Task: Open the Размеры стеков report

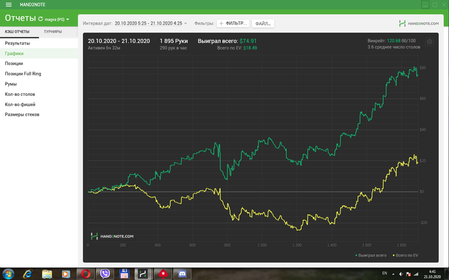Action: [39, 114]
